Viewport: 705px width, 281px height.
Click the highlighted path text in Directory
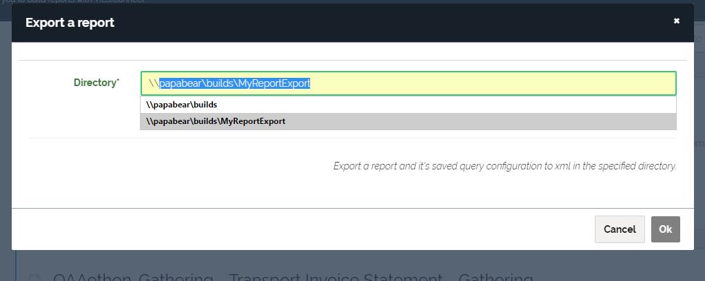coord(234,83)
